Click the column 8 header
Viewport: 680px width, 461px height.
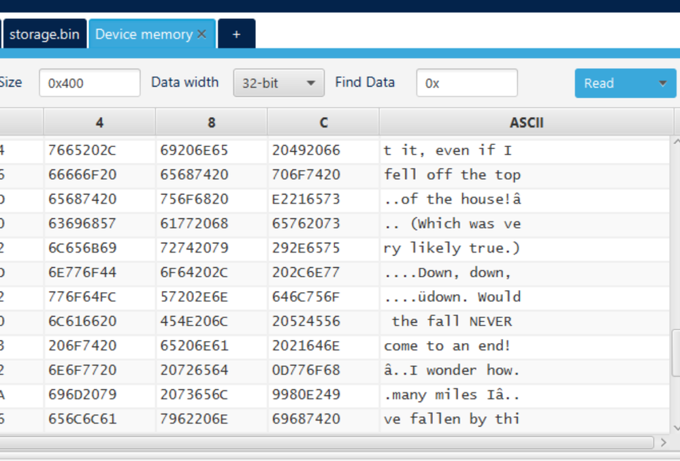click(x=212, y=123)
